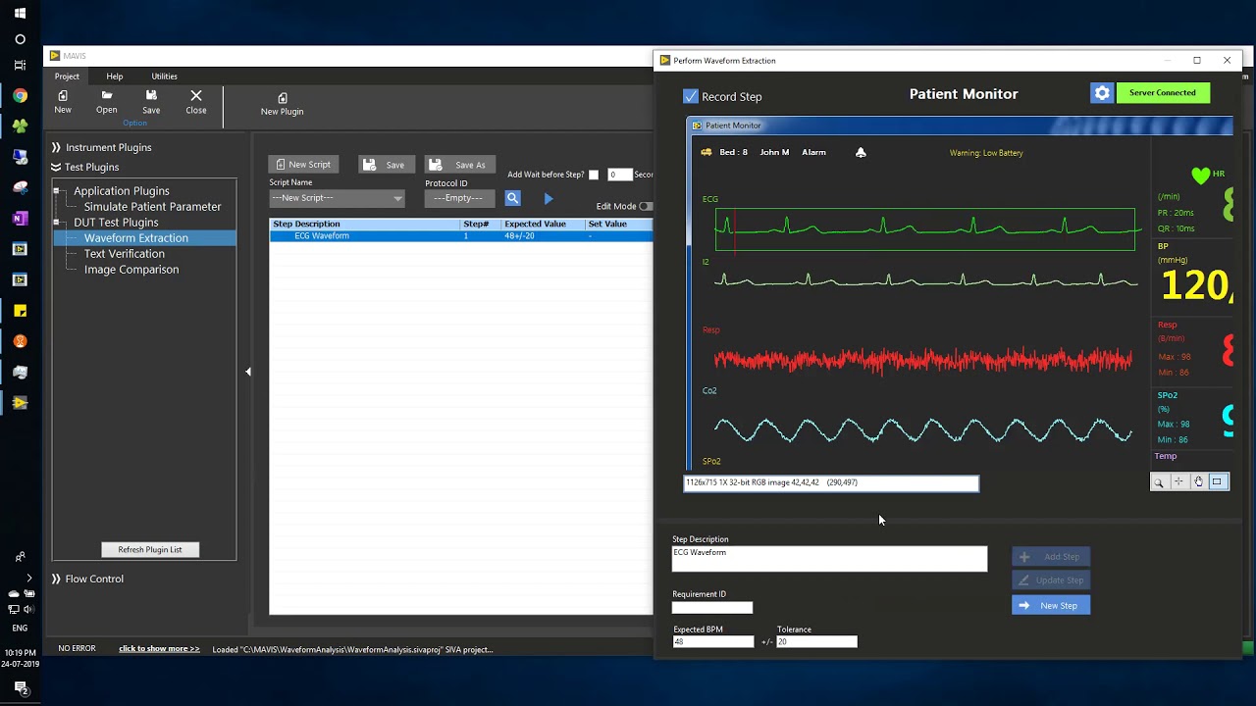Image resolution: width=1256 pixels, height=706 pixels.
Task: Expand the Instrument Plugins section
Action: click(102, 147)
